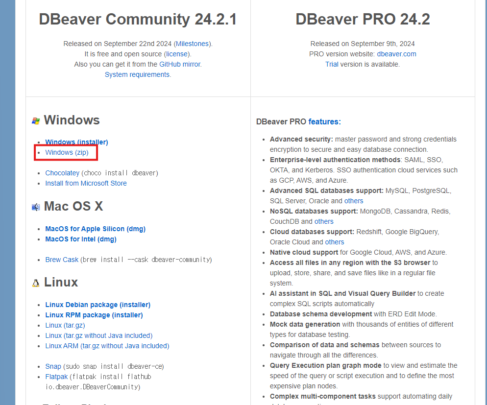
Task: Download Windows (installer)
Action: click(x=77, y=142)
